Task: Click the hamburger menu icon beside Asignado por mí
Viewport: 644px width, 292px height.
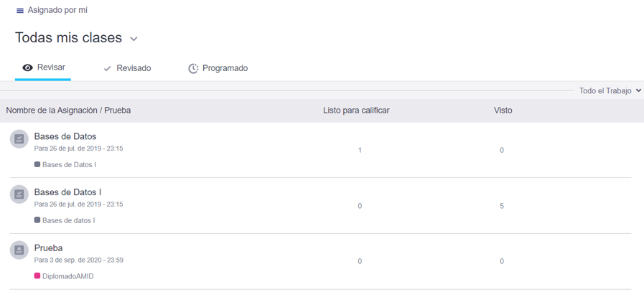Action: click(20, 11)
